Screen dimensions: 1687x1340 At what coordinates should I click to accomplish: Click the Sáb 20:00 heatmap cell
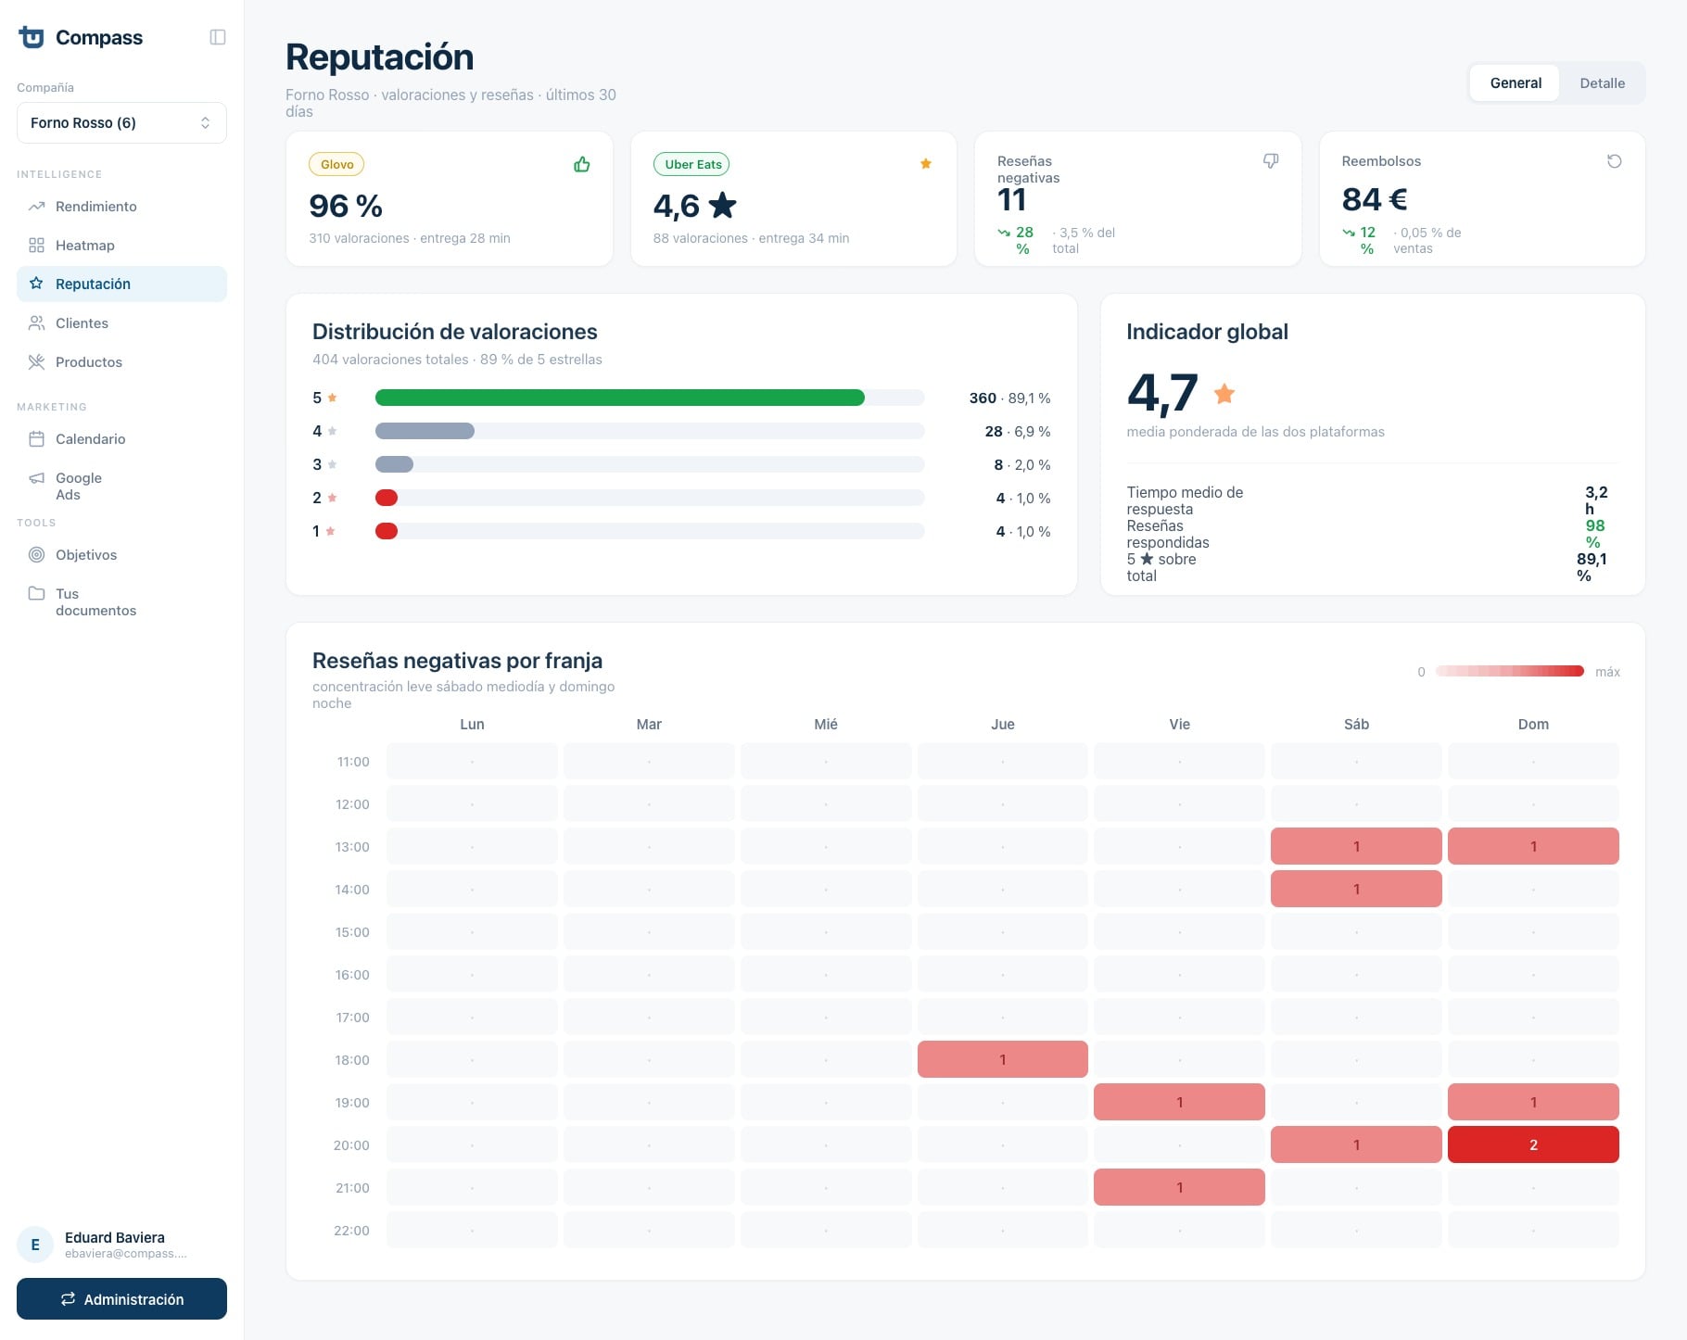[1356, 1144]
